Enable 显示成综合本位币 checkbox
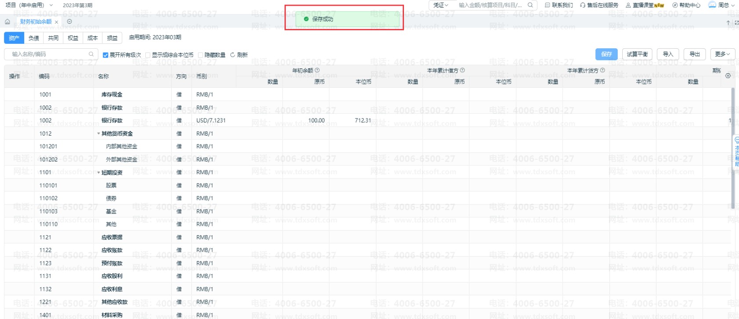The height and width of the screenshot is (319, 739). coord(148,55)
